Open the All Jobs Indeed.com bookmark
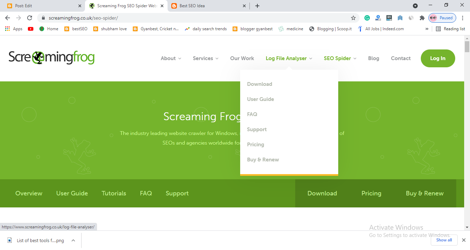 [x=381, y=29]
